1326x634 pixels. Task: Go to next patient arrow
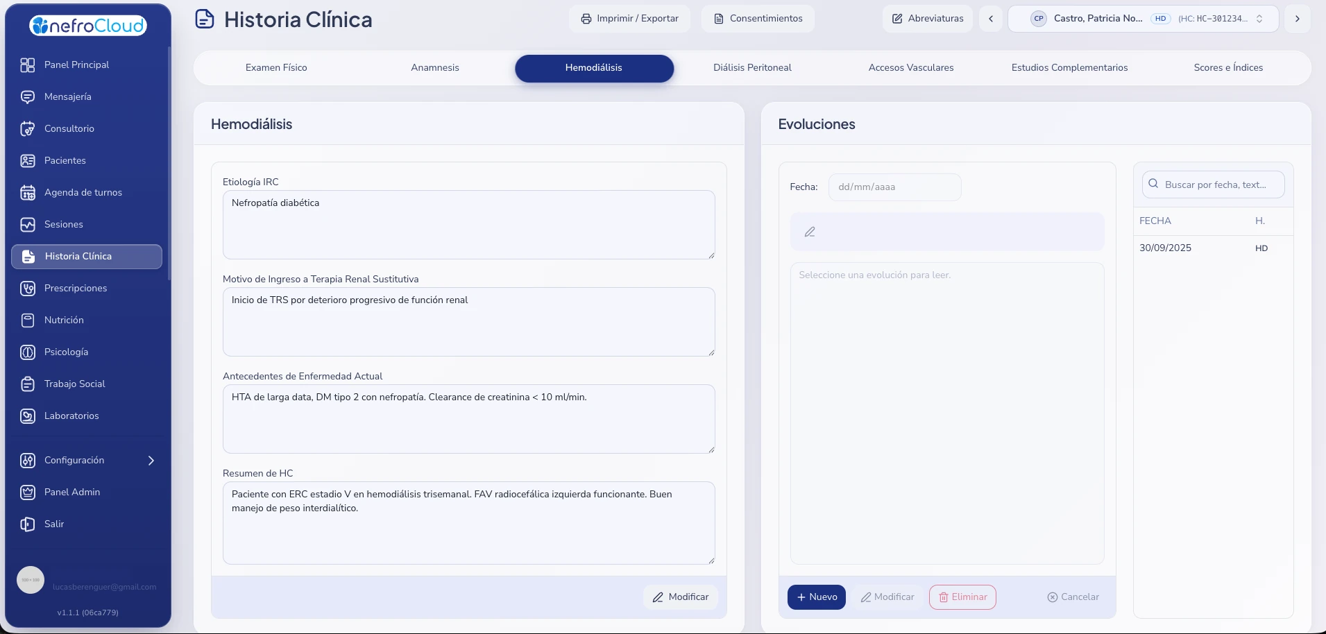coord(1298,19)
